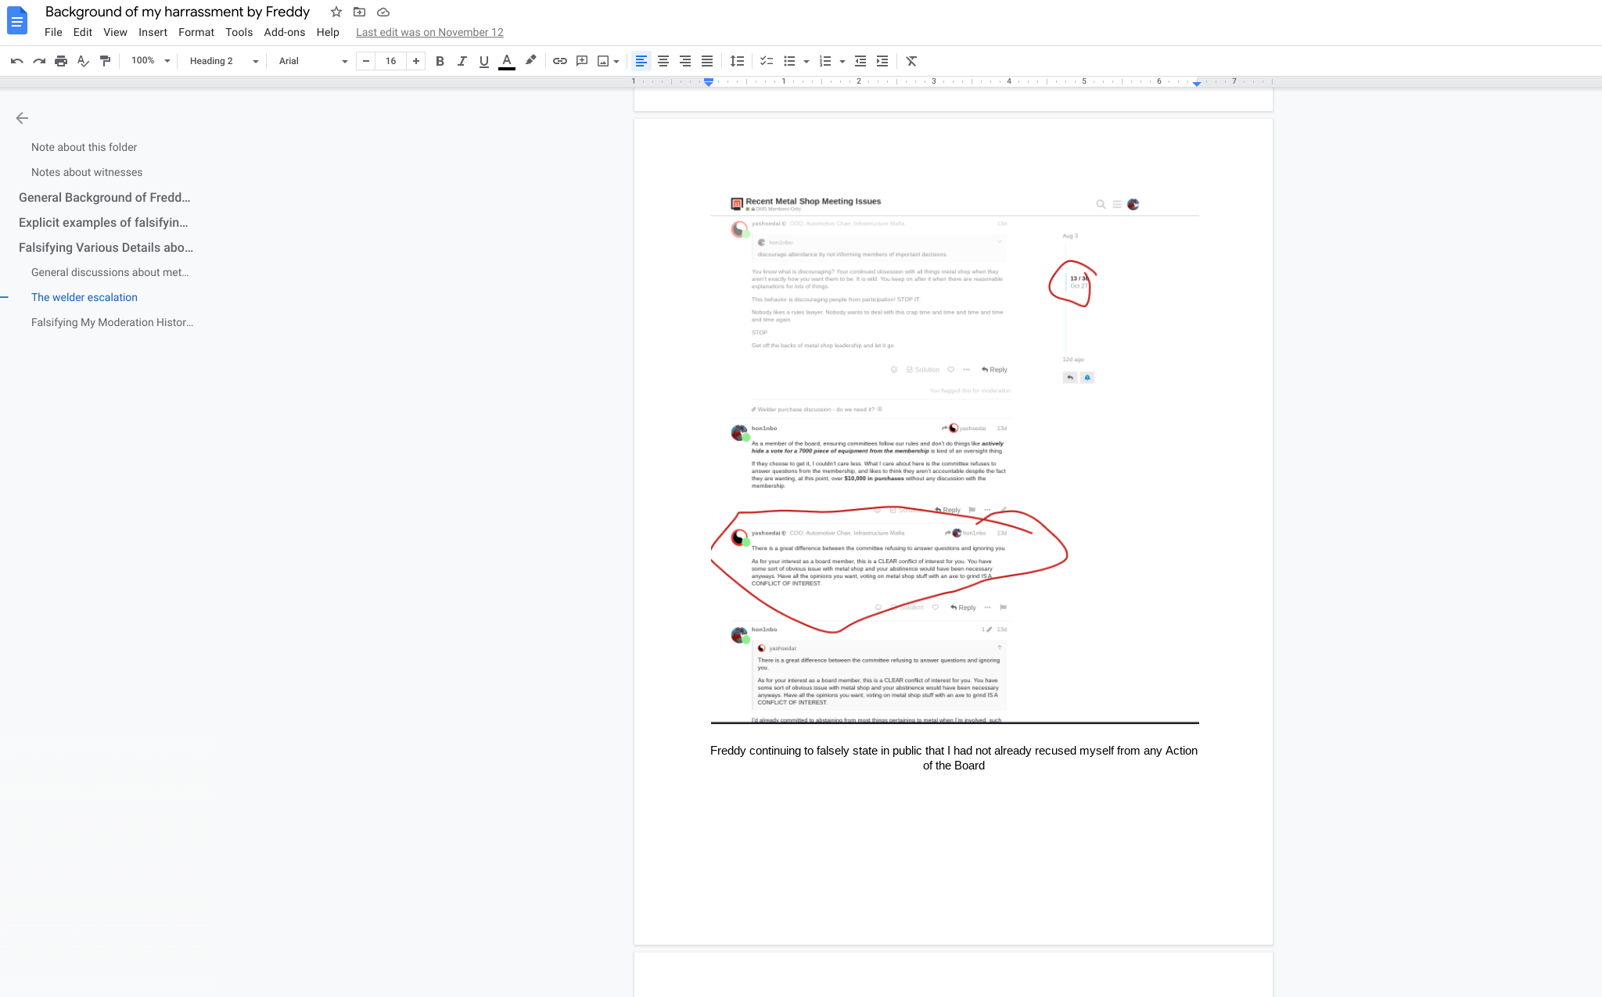1602x997 pixels.
Task: Click the Clear formatting icon
Action: point(911,61)
